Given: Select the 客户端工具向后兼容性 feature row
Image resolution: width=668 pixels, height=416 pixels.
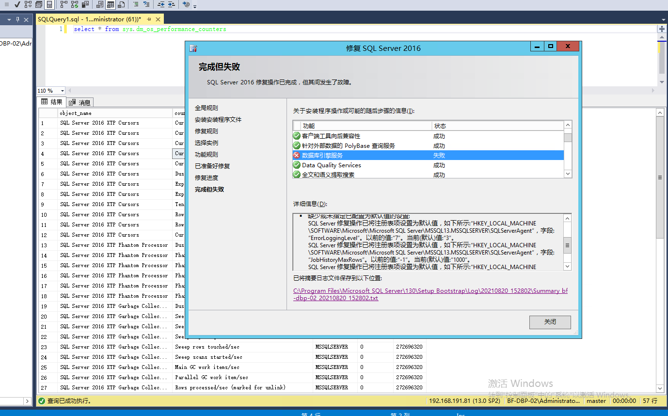Looking at the screenshot, I should coord(428,136).
